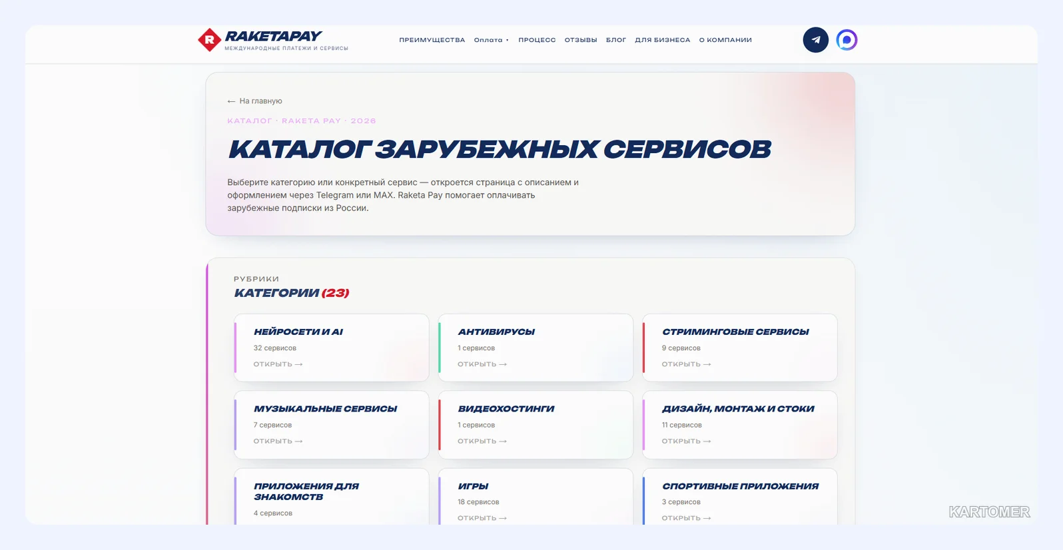Image resolution: width=1063 pixels, height=550 pixels.
Task: Click the "9 сервисов" count text
Action: click(x=681, y=348)
